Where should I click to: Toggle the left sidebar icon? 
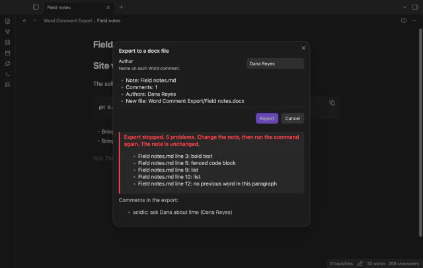click(36, 7)
